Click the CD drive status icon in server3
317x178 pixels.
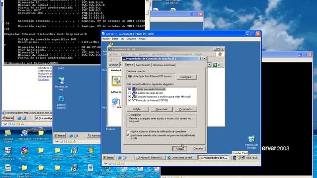(x=109, y=163)
